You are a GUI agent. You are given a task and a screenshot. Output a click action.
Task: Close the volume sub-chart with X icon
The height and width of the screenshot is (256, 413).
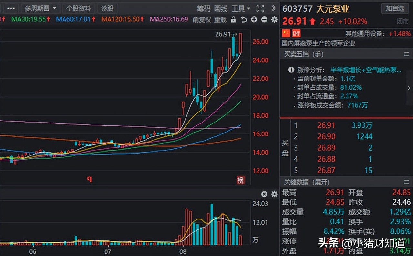point(264,194)
